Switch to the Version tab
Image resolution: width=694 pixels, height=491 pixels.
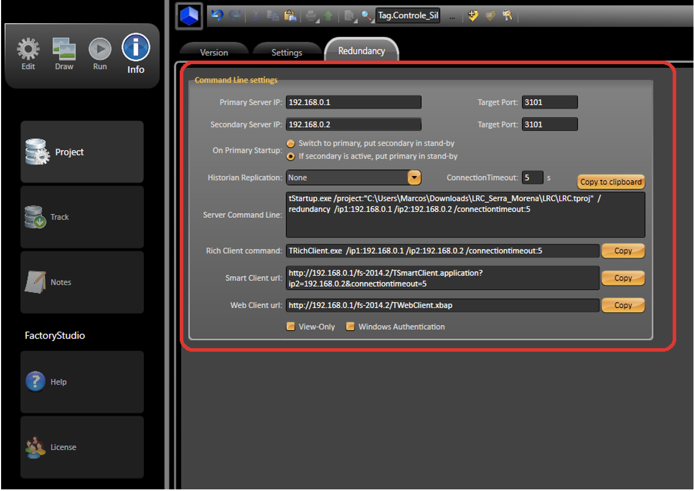pos(214,52)
